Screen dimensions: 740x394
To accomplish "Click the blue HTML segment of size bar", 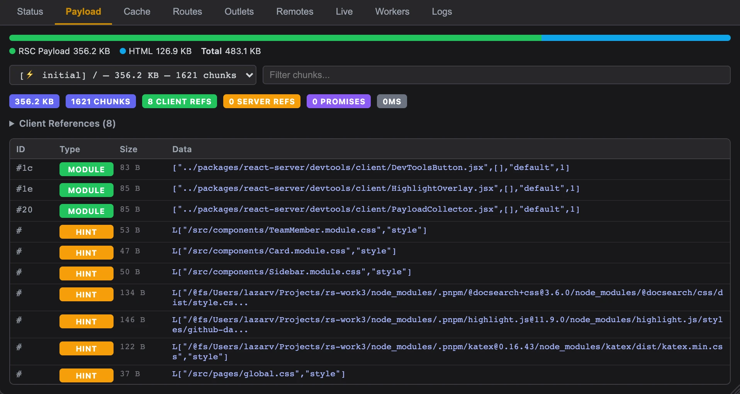I will pyautogui.click(x=635, y=38).
